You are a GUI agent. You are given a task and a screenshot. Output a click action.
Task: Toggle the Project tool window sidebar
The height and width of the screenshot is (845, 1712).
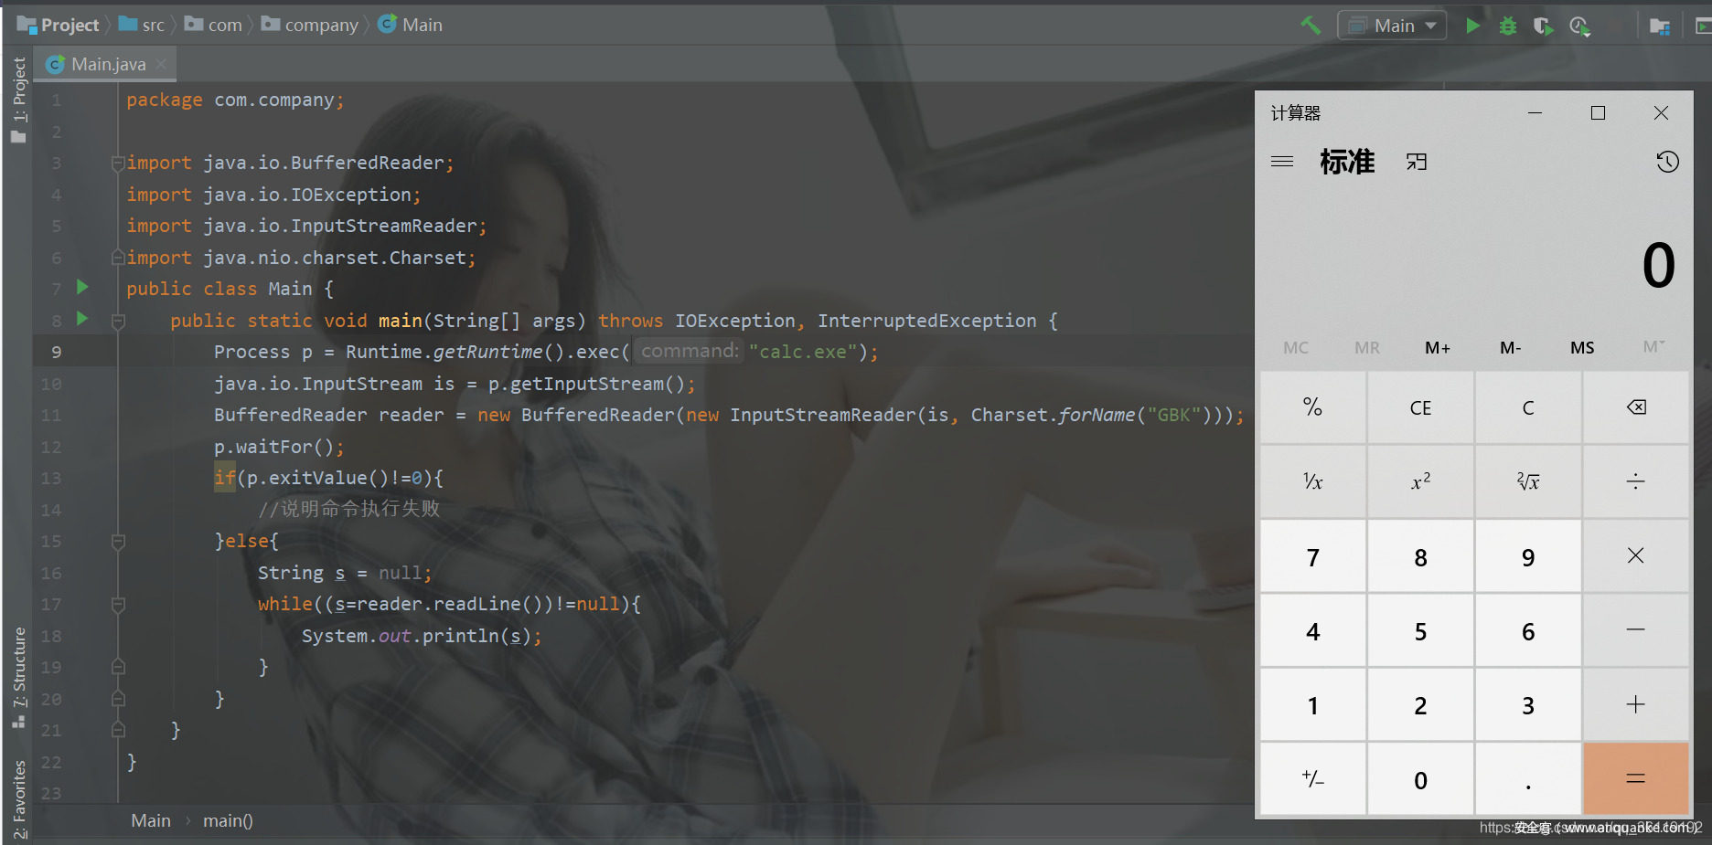19,99
